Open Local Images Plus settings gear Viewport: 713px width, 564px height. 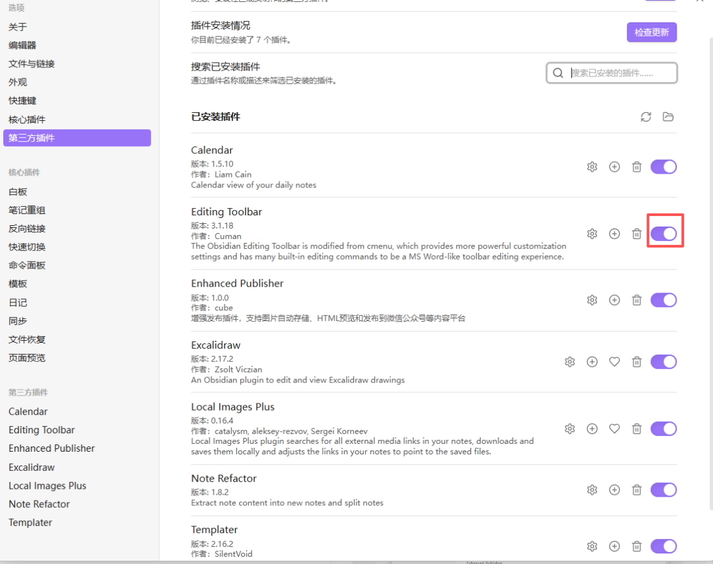570,429
